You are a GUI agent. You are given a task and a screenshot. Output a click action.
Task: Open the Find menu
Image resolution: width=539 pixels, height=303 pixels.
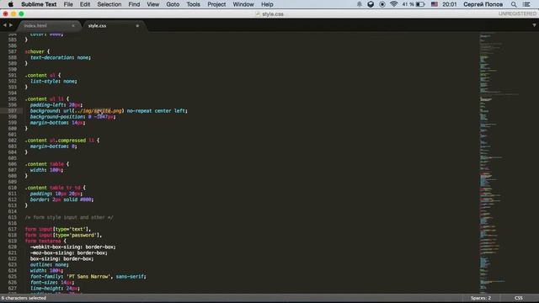(134, 4)
